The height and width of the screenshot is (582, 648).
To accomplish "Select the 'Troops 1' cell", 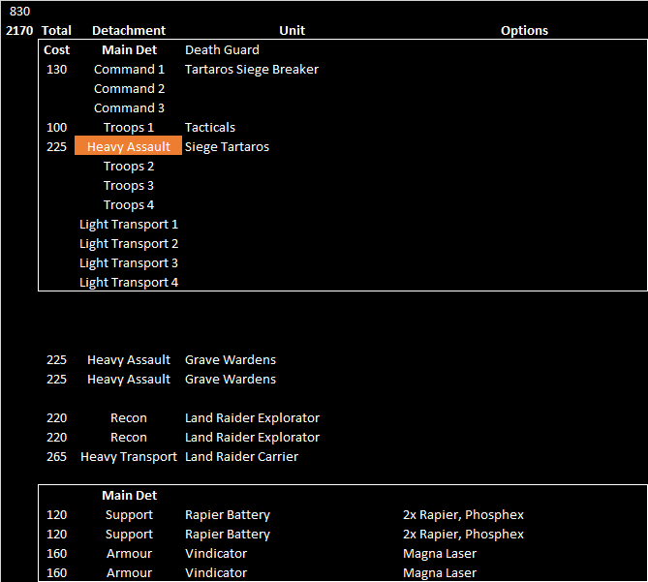I will tap(129, 128).
